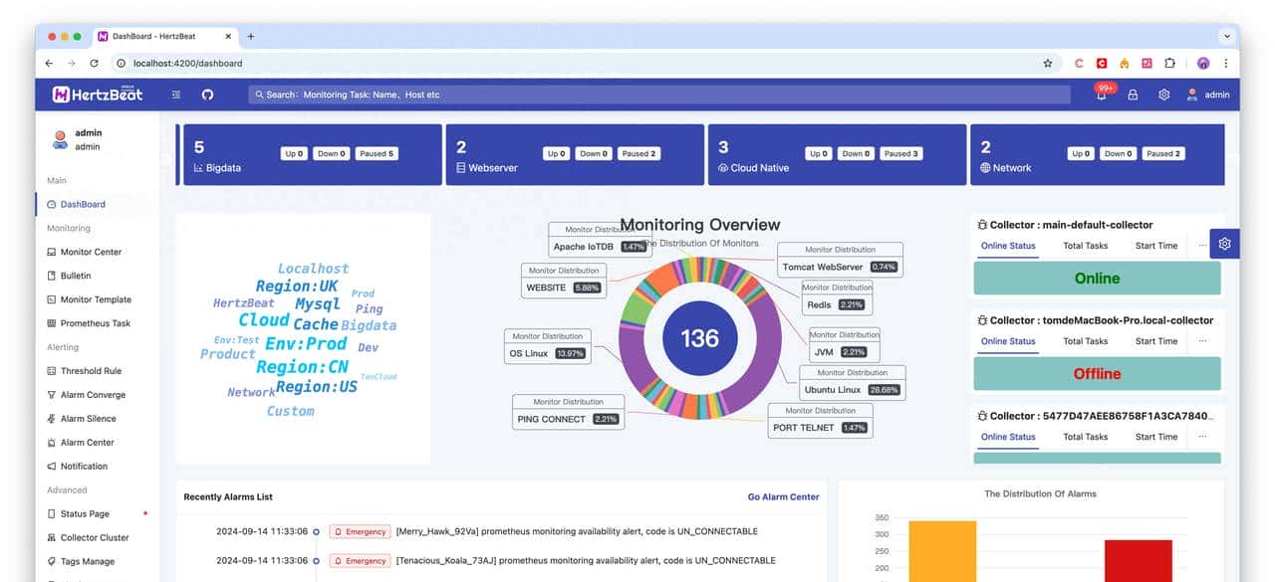The width and height of the screenshot is (1275, 582).
Task: Focus the Monitoring Task search field
Action: [657, 95]
